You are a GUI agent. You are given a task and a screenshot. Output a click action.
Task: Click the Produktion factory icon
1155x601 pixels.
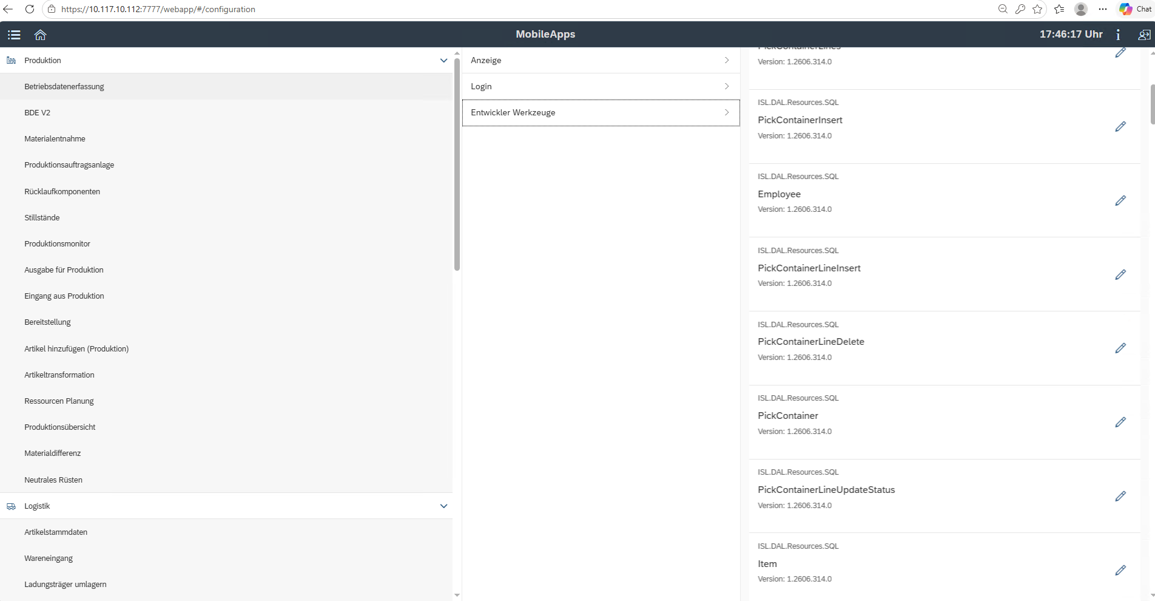(11, 60)
